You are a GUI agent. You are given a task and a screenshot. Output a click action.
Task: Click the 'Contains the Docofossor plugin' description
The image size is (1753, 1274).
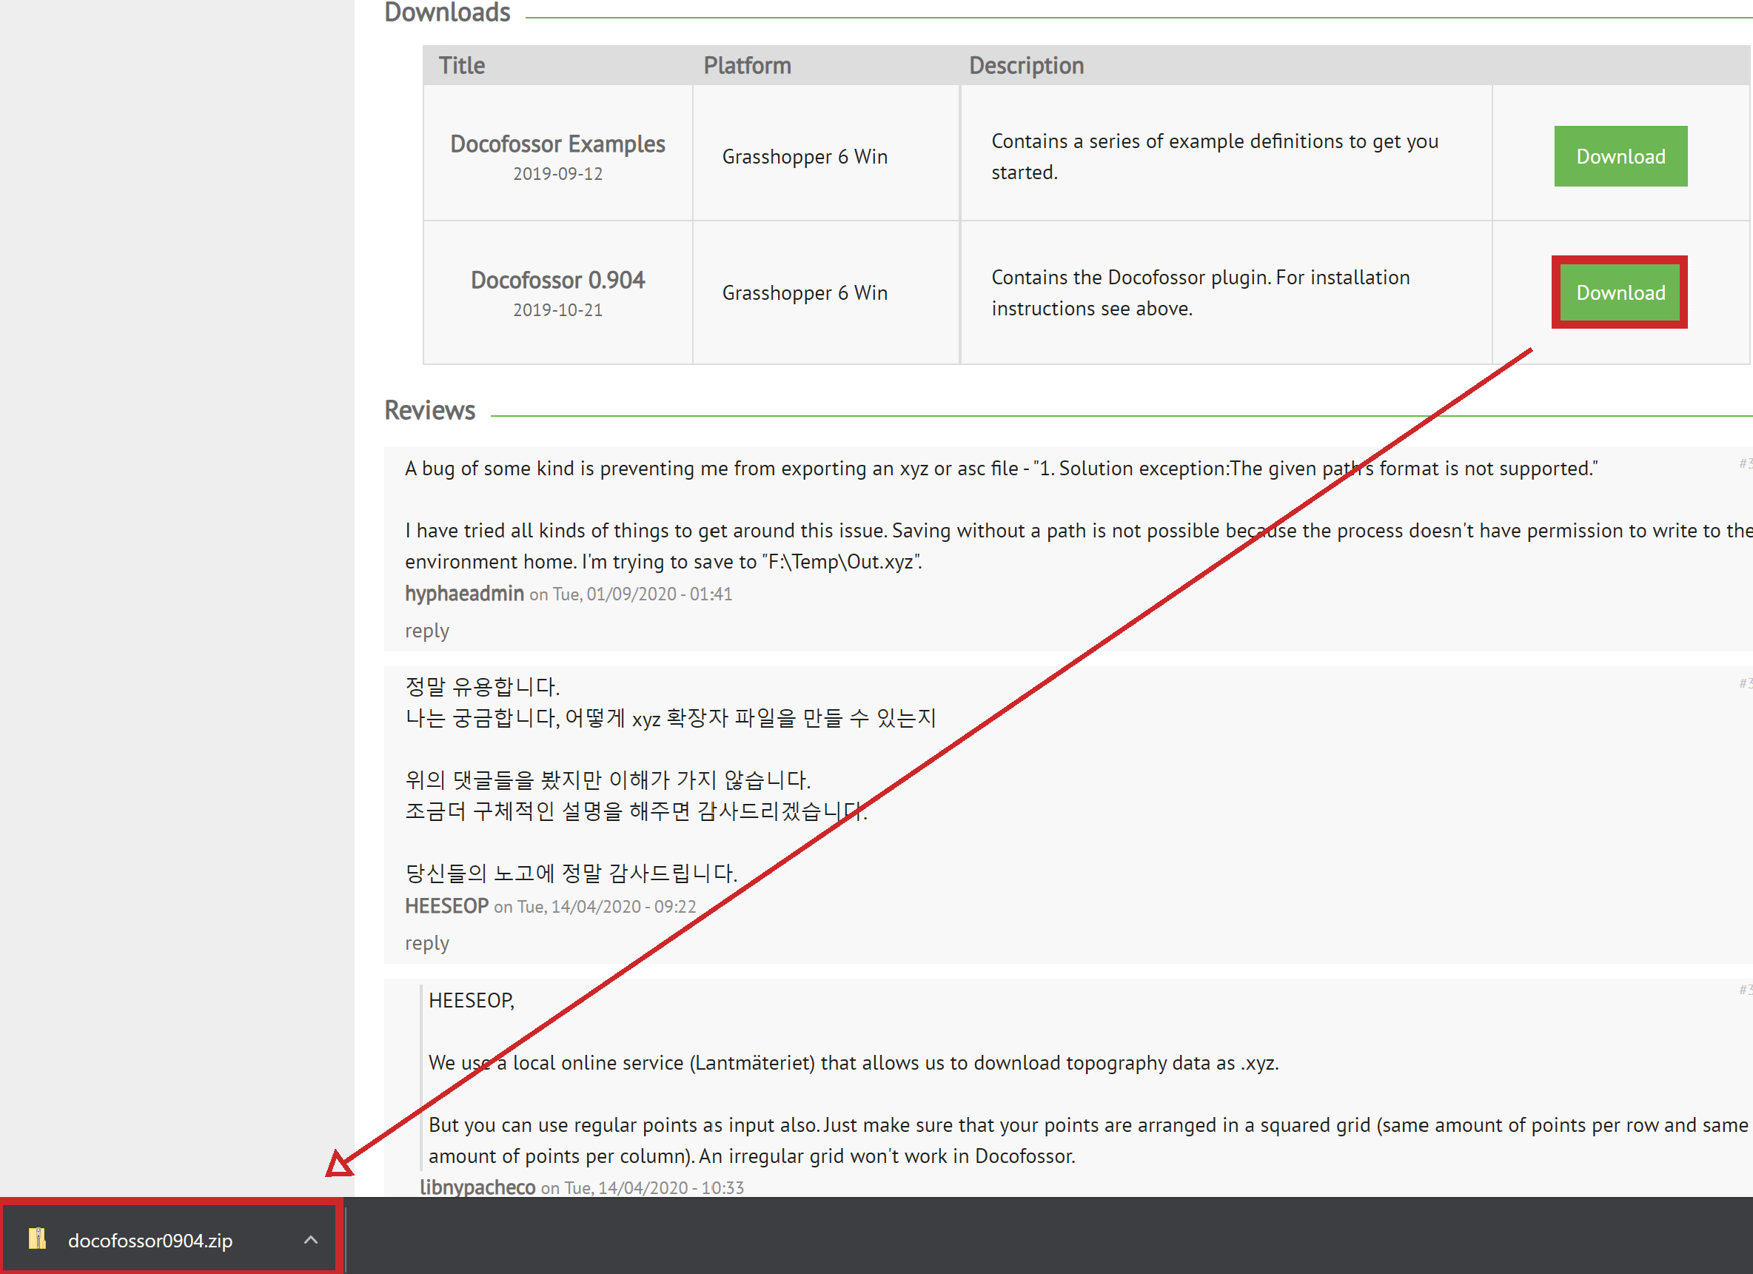(x=1200, y=293)
